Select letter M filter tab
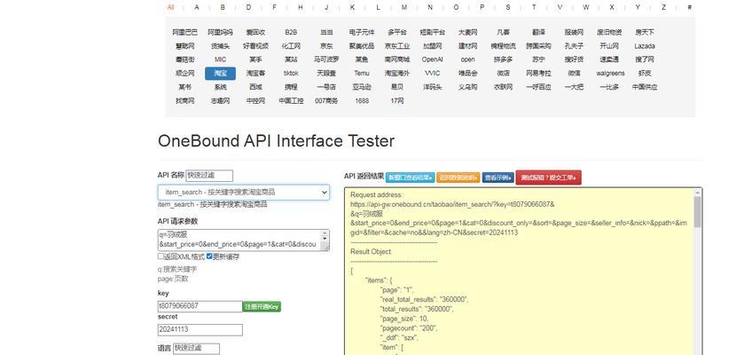This screenshot has width=752, height=355. [x=404, y=7]
